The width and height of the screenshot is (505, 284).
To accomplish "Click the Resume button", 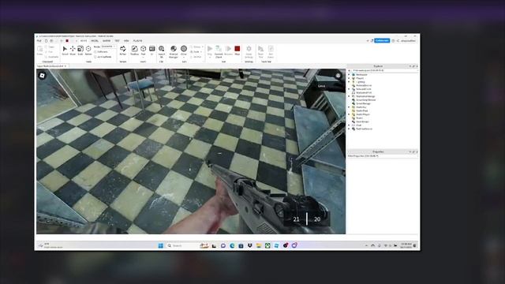I will 228,50.
